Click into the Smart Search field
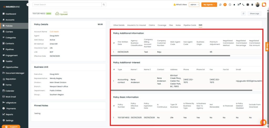This screenshot has width=269, height=128. (67, 5)
